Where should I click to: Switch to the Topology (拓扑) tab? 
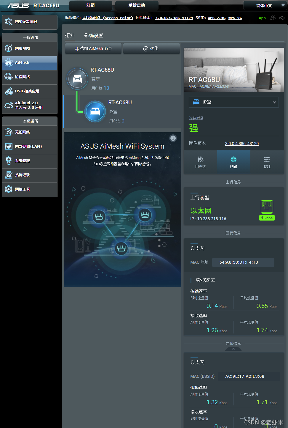click(70, 35)
